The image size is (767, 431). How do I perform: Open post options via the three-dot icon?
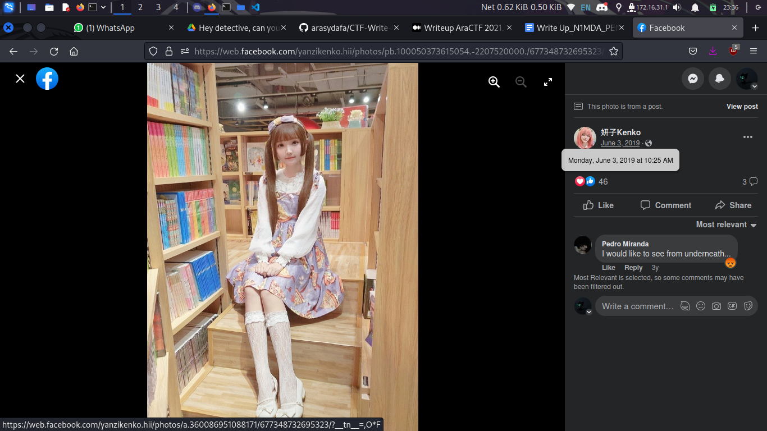click(747, 136)
